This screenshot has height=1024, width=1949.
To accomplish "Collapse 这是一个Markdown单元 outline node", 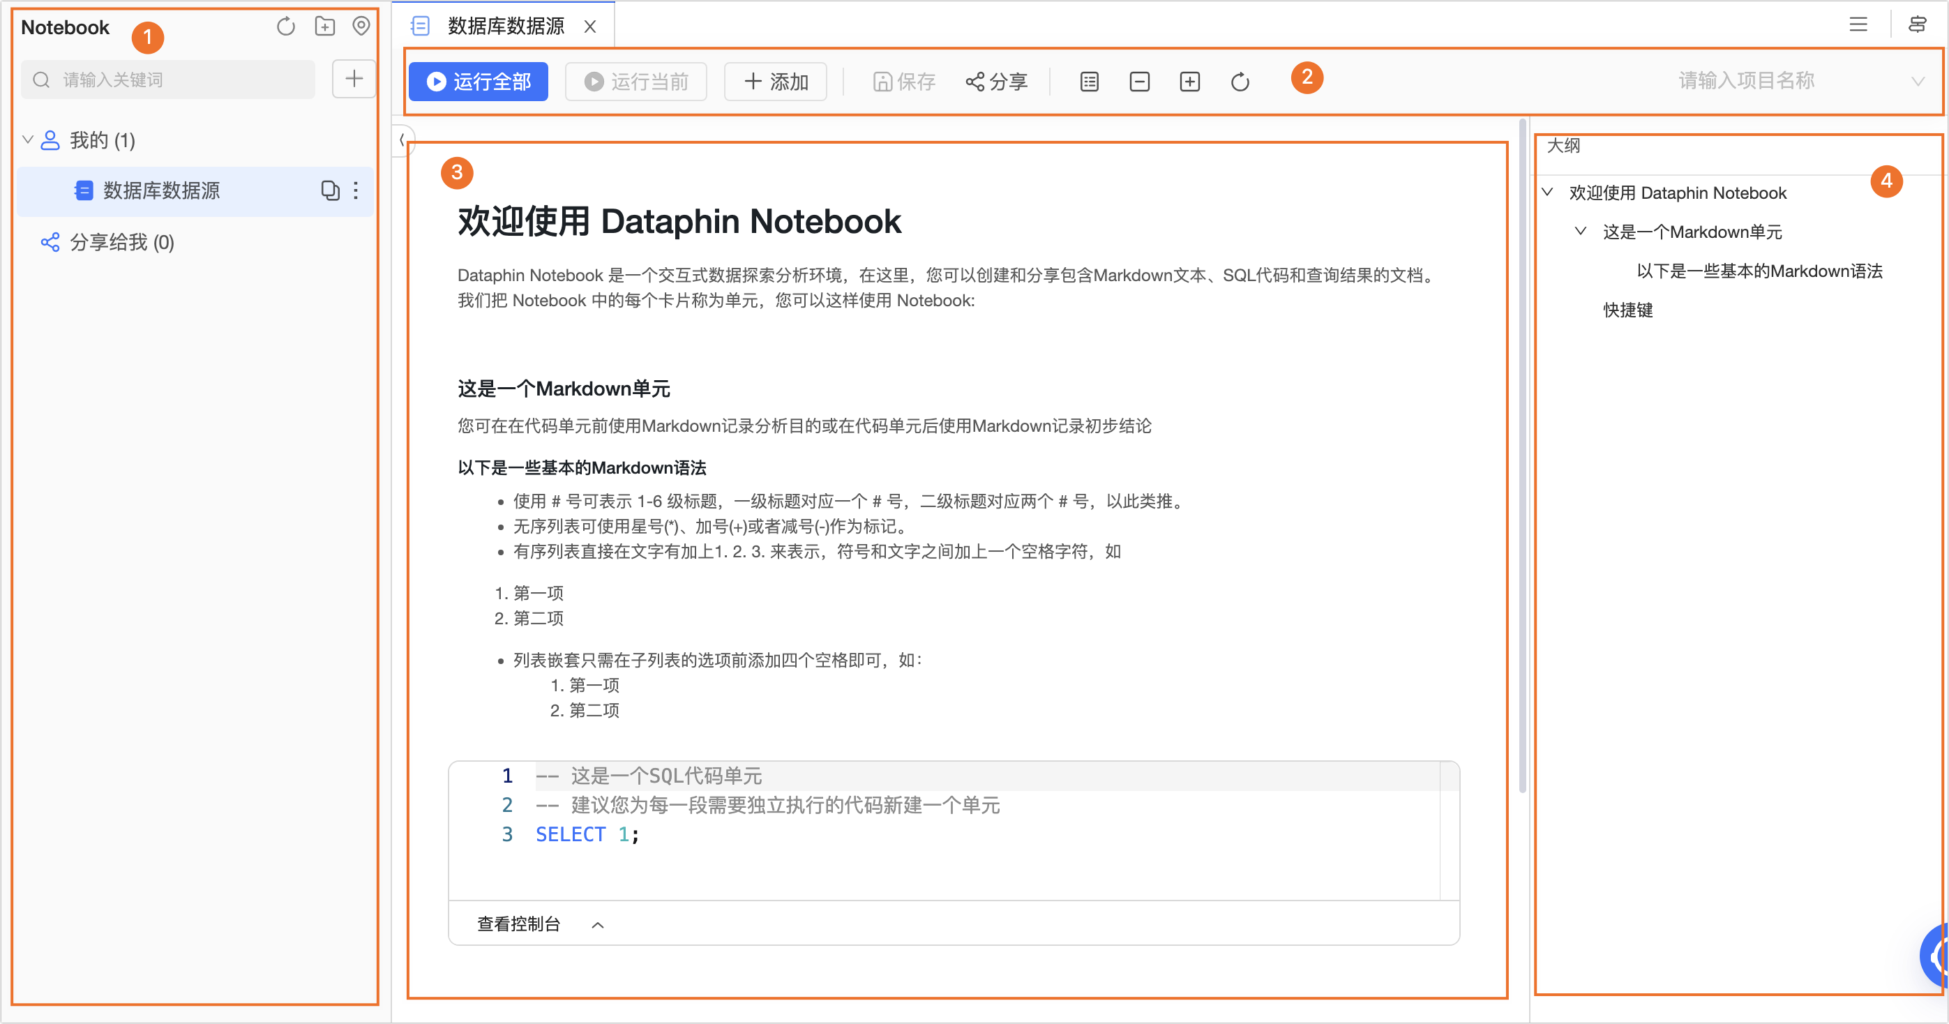I will (1581, 232).
